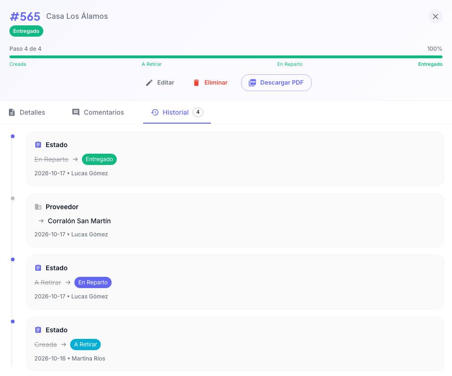Click the A Retirar step label under progress bar
Viewport: 452px width, 376px height.
coord(152,64)
